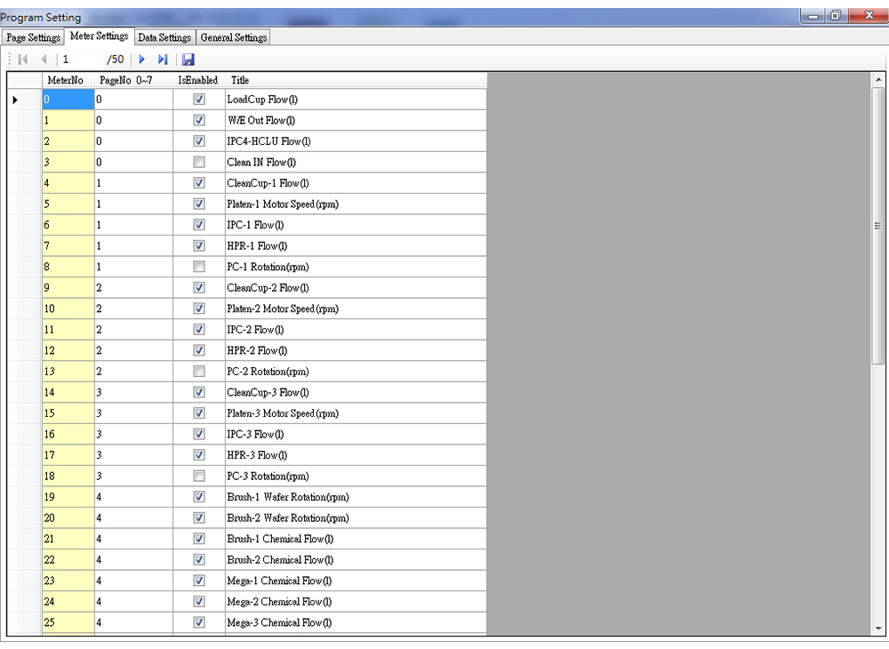Uncheck Mega-3 Chemical Flow(l) checkbox
Screen dimensions: 889x649
[x=199, y=622]
